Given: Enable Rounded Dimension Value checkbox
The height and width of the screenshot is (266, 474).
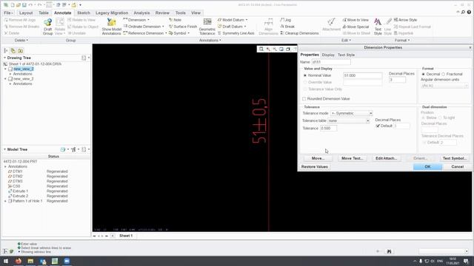Looking at the screenshot, I should point(304,98).
